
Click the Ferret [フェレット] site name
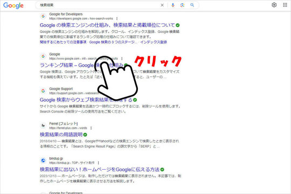click(64, 123)
